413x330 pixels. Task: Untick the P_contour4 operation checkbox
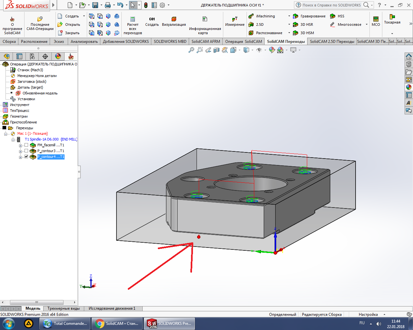26,157
